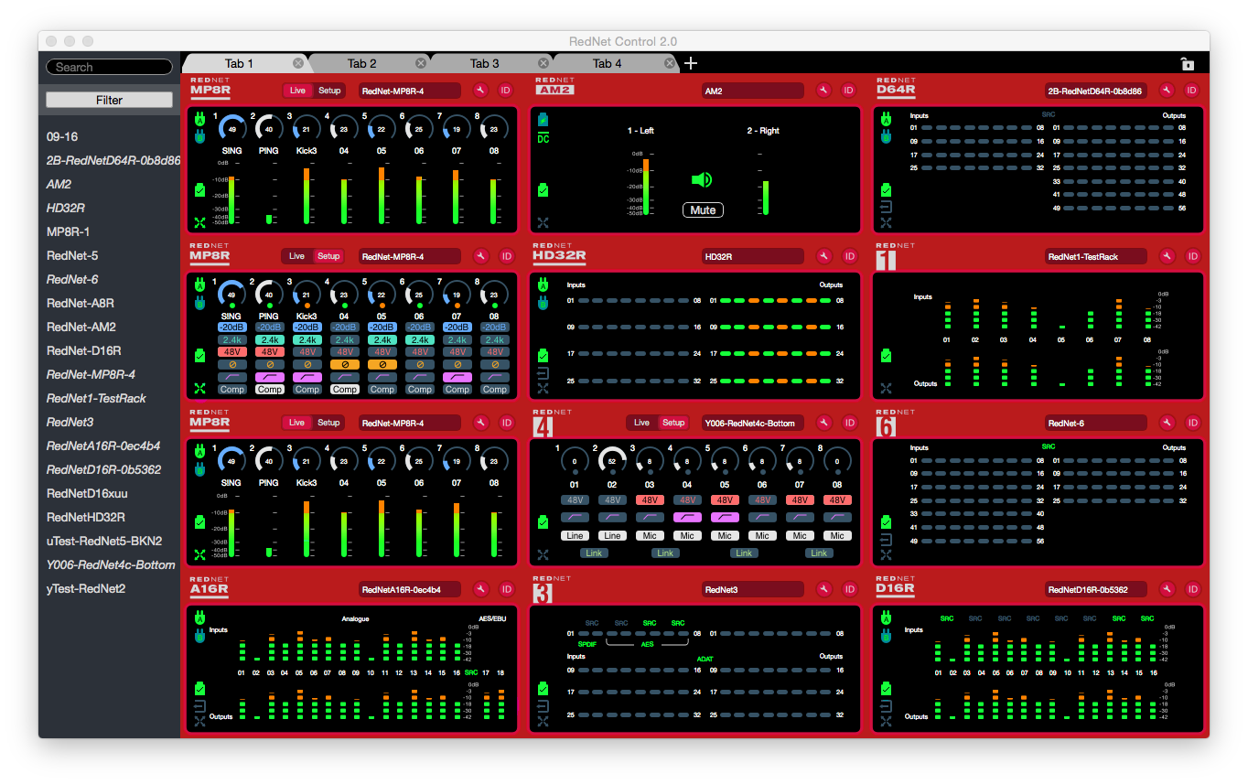The height and width of the screenshot is (784, 1248).
Task: Edit the RedNet1-TestRack device name field
Action: tap(1095, 257)
